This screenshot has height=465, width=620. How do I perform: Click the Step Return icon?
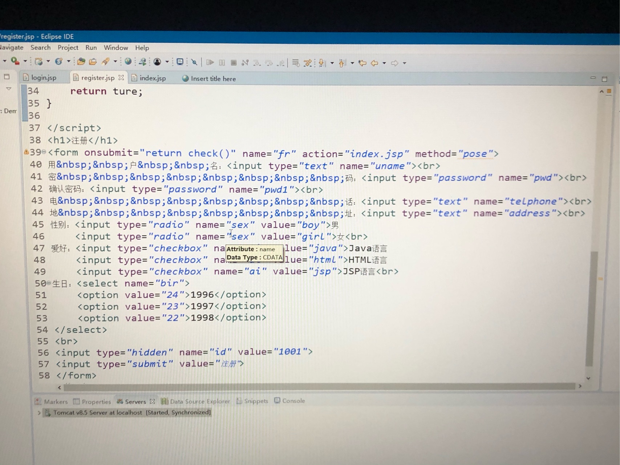280,63
